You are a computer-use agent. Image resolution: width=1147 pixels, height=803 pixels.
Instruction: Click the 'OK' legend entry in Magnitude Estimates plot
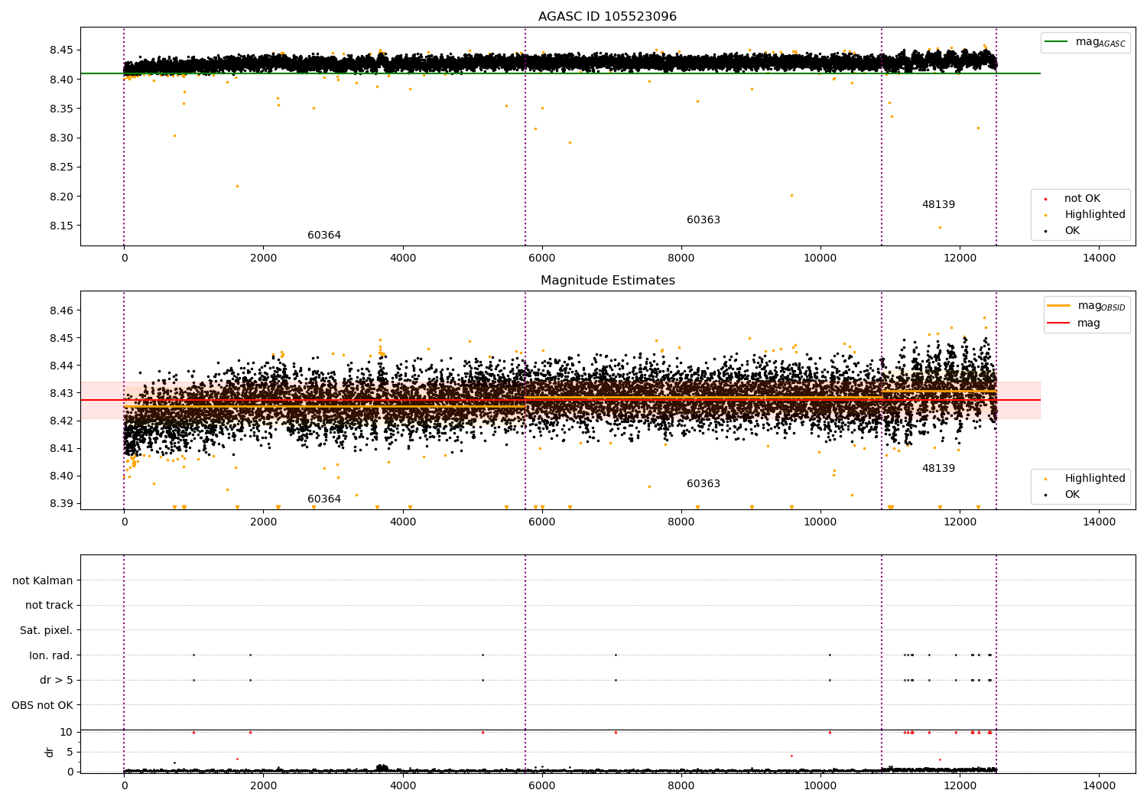coord(1061,495)
